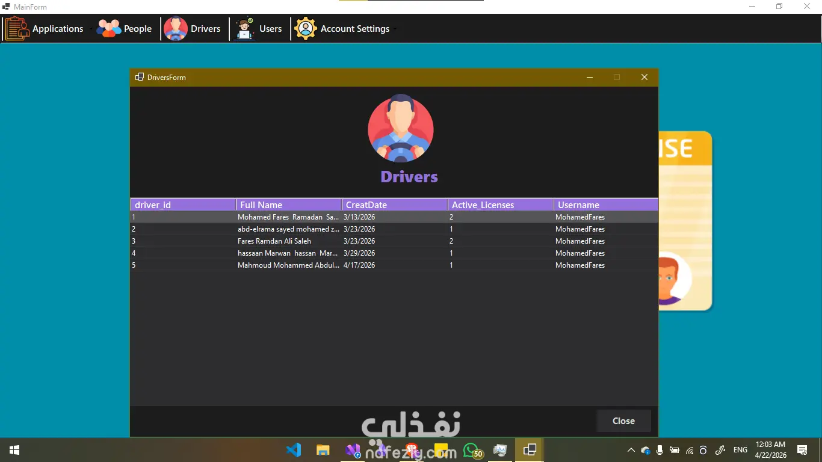Screen dimensions: 822x462
Task: Click driver_id cell 1
Action: [183, 217]
